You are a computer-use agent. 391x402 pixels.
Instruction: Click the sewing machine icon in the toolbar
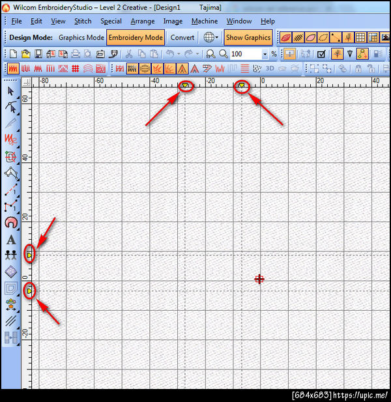pos(100,54)
